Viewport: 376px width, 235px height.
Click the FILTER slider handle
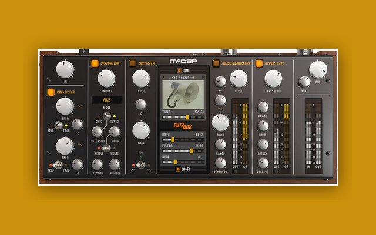[192, 151]
